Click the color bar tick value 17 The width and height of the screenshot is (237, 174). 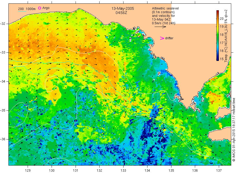point(221,43)
